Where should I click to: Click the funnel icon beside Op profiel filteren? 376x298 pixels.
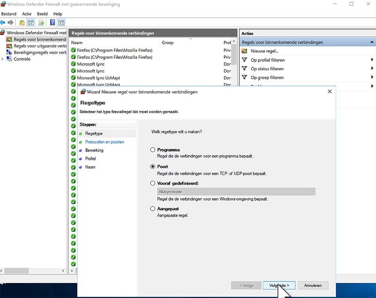(244, 60)
